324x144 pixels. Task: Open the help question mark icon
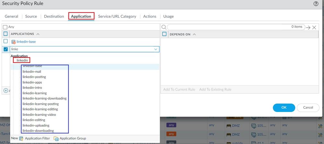(x=316, y=4)
